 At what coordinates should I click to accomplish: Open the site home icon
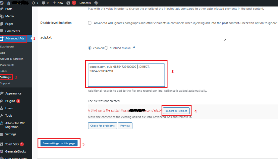[x=9, y=3]
